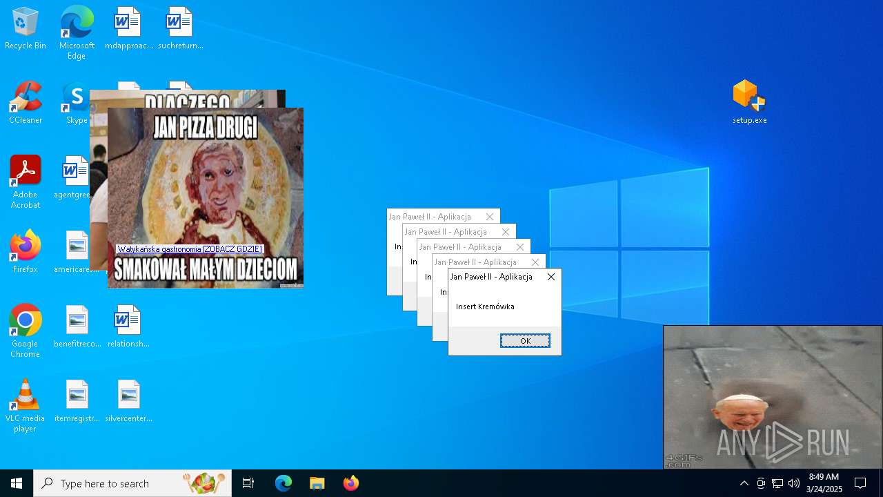Viewport: 883px width, 497px height.
Task: Open network status tray icon
Action: click(x=777, y=483)
